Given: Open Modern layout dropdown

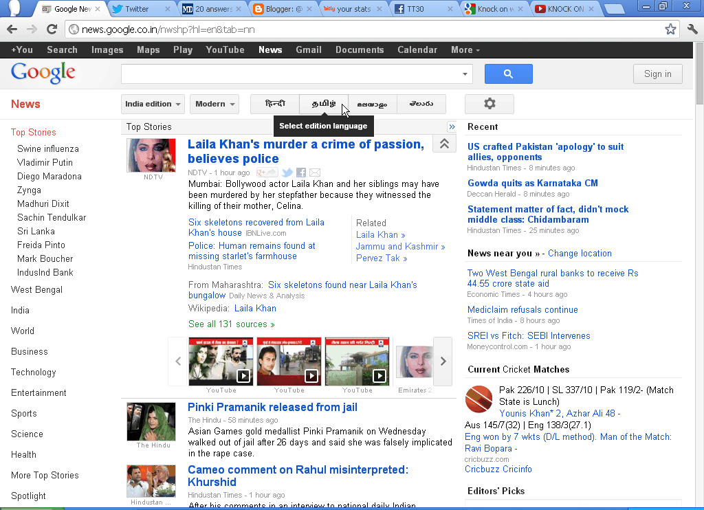Looking at the screenshot, I should (214, 104).
